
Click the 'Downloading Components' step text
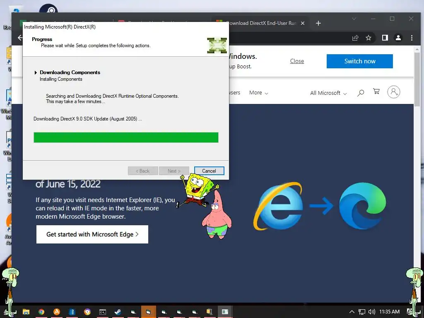point(70,72)
